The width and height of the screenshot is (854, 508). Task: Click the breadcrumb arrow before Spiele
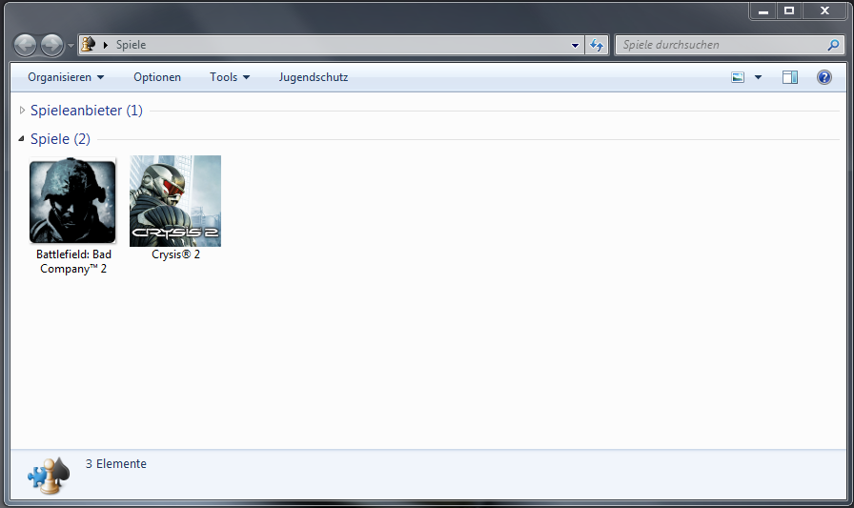click(x=106, y=45)
